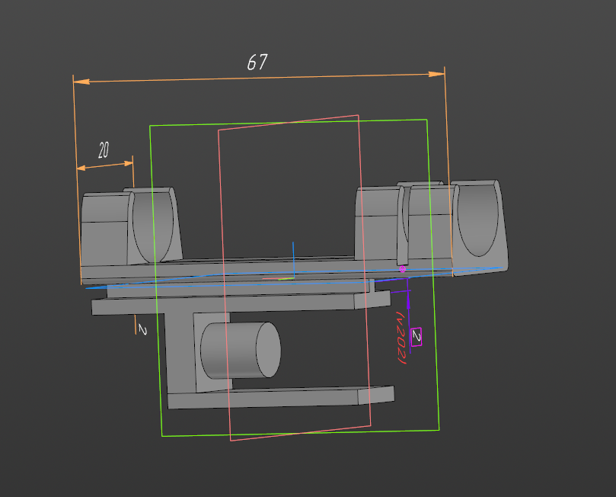This screenshot has height=497, width=616.
Task: Select the 67 dimension value
Action: tap(257, 63)
